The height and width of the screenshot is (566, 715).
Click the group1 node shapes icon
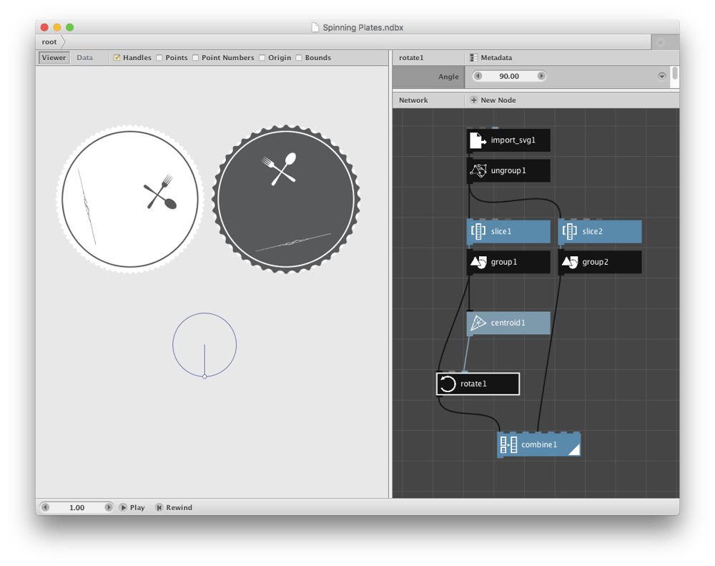point(478,262)
